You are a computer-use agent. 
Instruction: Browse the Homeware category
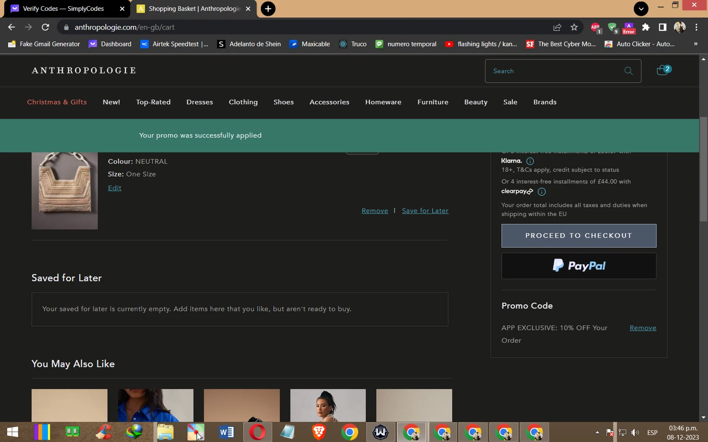pyautogui.click(x=383, y=102)
